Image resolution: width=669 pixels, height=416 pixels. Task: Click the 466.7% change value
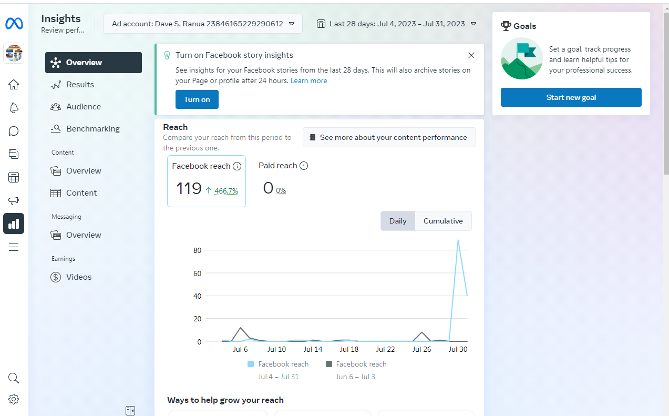(x=227, y=191)
